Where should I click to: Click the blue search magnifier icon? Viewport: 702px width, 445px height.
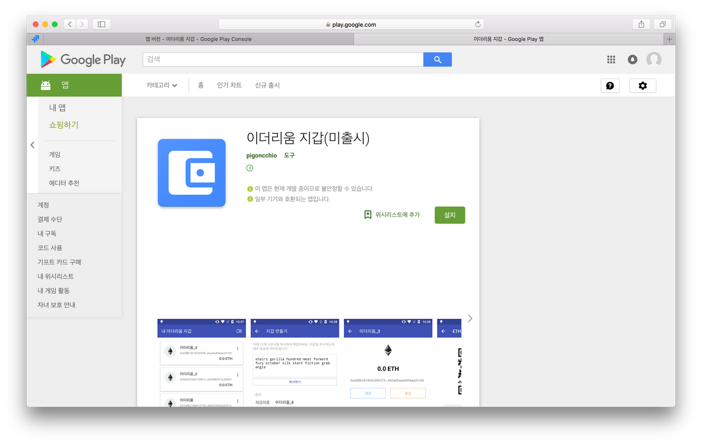[x=437, y=59]
